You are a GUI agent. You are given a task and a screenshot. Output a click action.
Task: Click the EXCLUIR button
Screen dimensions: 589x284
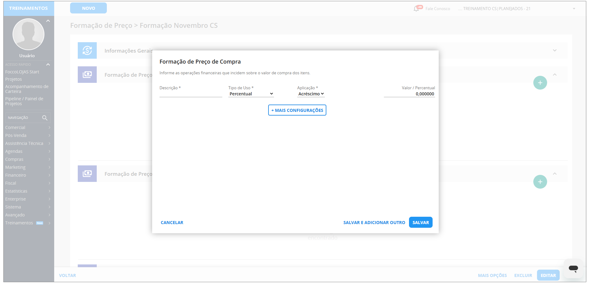pos(523,275)
